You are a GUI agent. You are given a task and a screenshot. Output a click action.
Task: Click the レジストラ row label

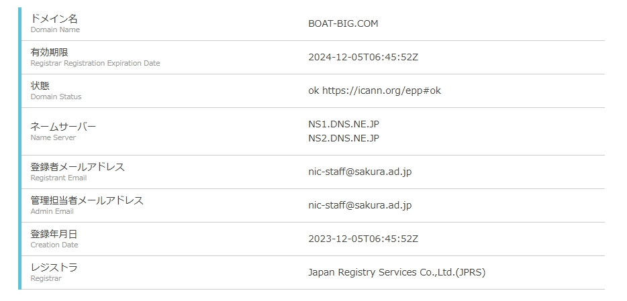(54, 267)
